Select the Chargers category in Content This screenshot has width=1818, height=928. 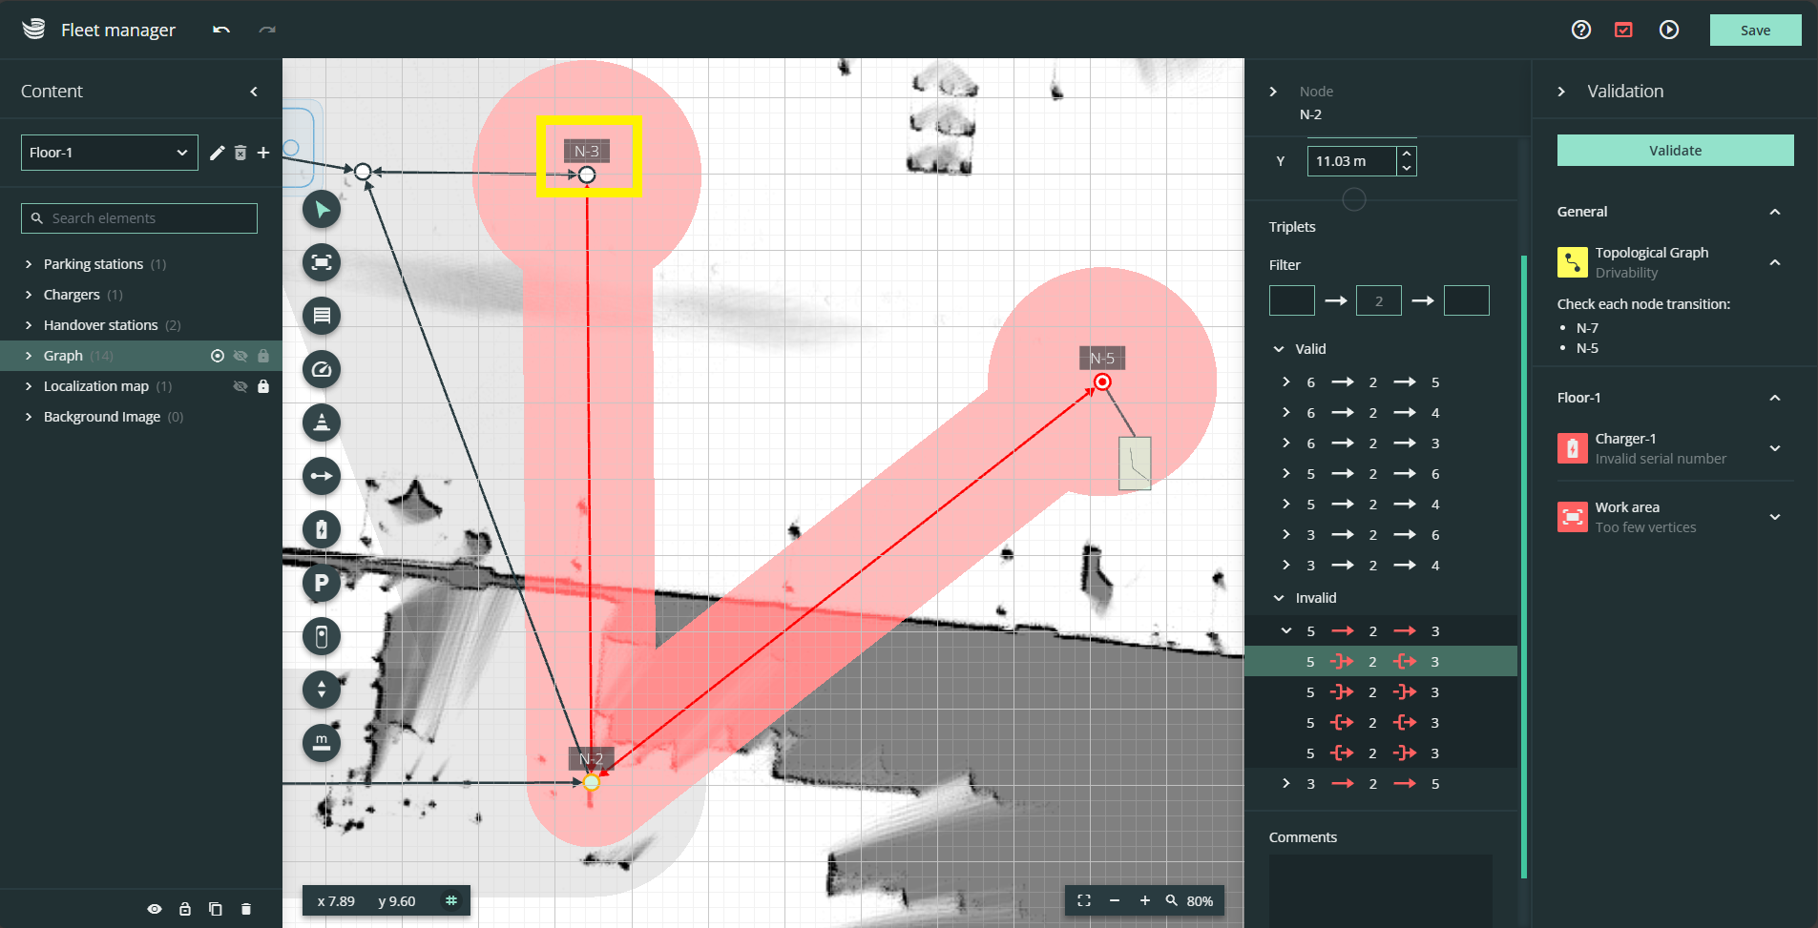[x=72, y=295]
